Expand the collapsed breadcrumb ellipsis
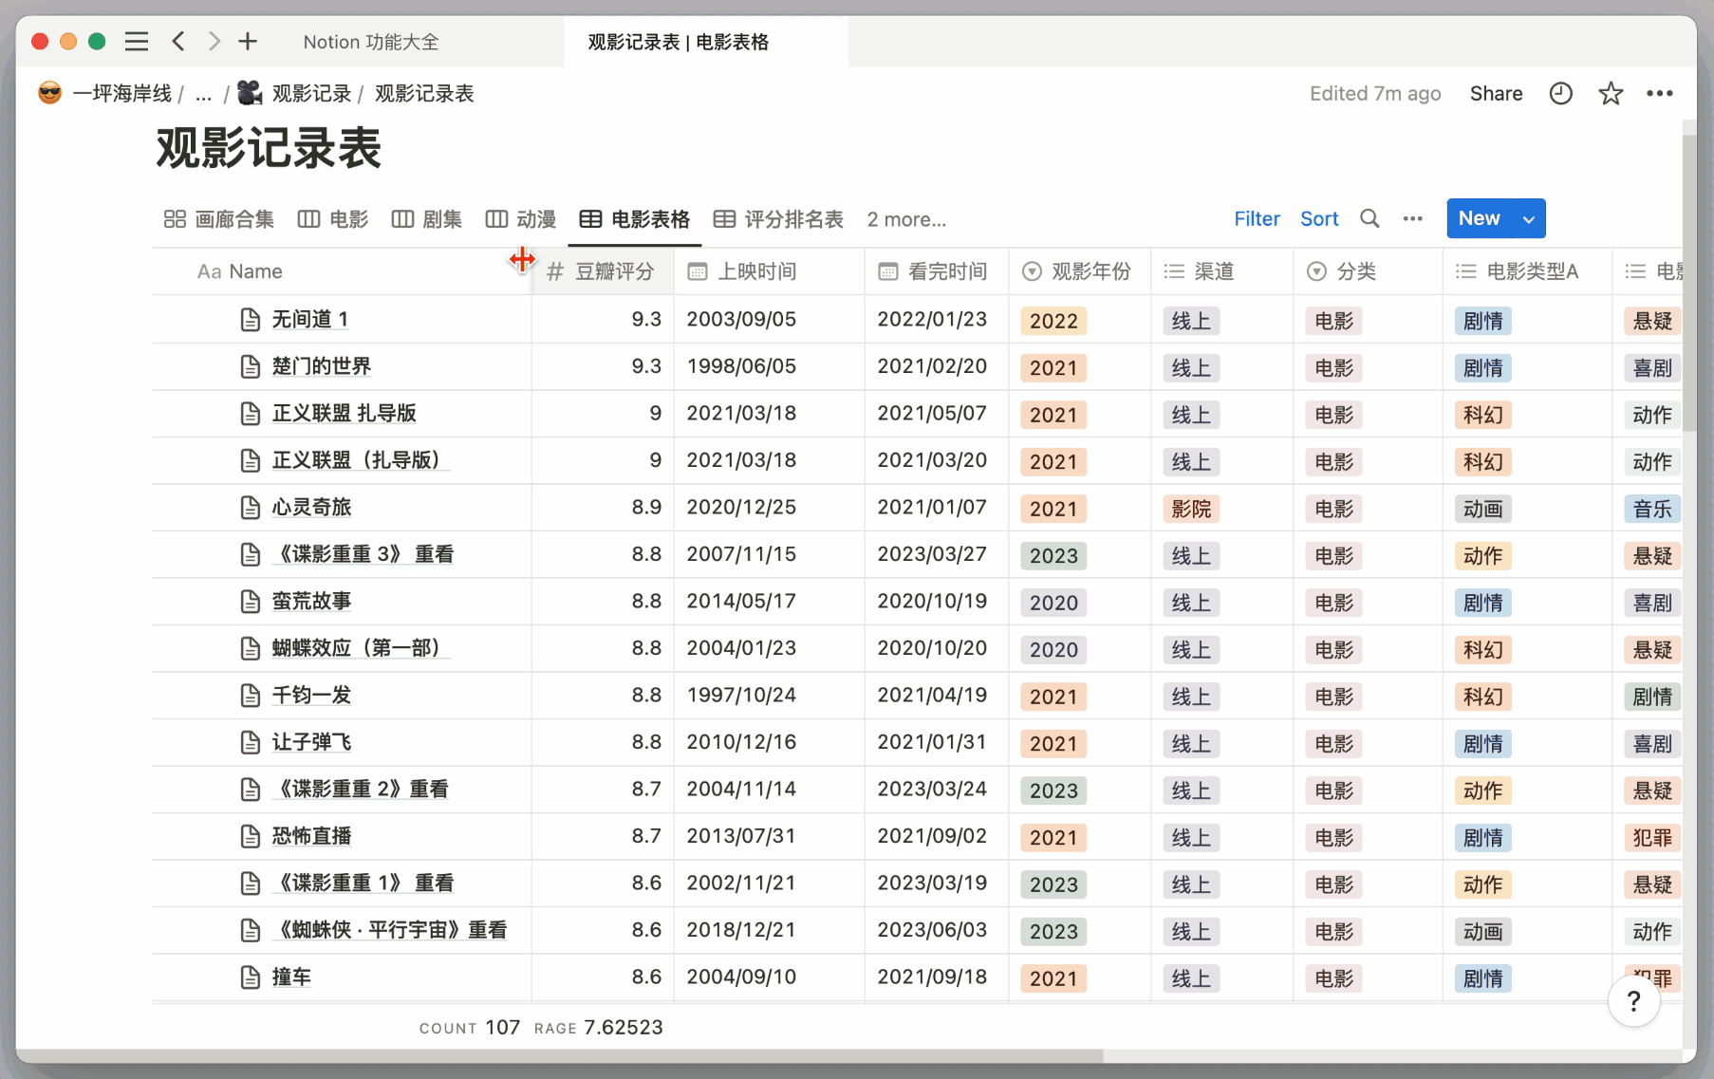 tap(203, 93)
